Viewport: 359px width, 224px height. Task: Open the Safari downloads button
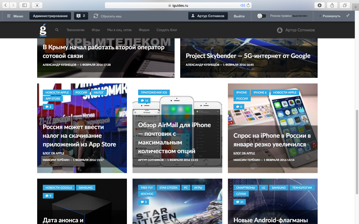tap(319, 5)
